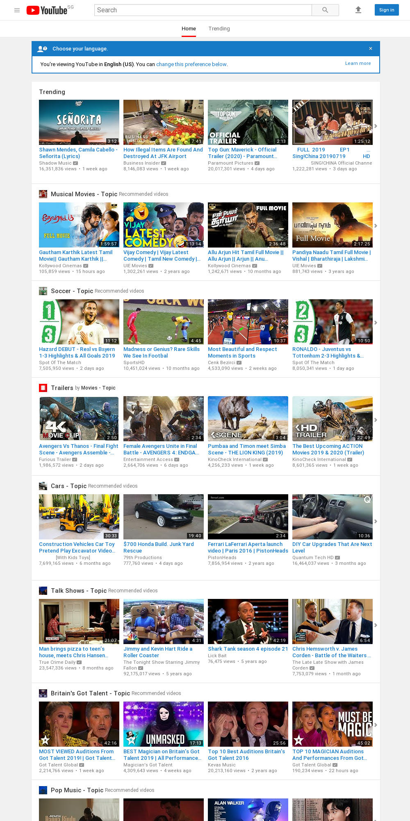Open the Chris Hemsworth v. James Corden title
Viewport: 410px width, 821px height.
tap(332, 652)
